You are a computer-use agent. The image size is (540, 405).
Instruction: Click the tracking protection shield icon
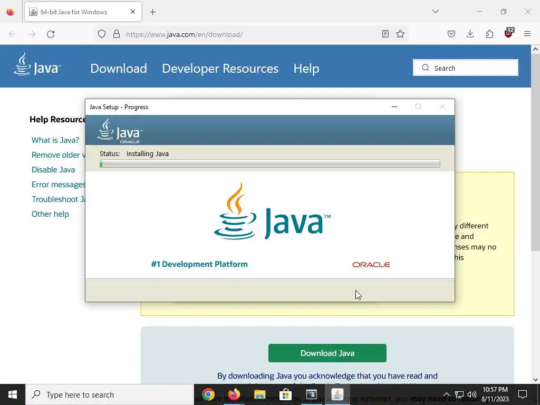102,34
